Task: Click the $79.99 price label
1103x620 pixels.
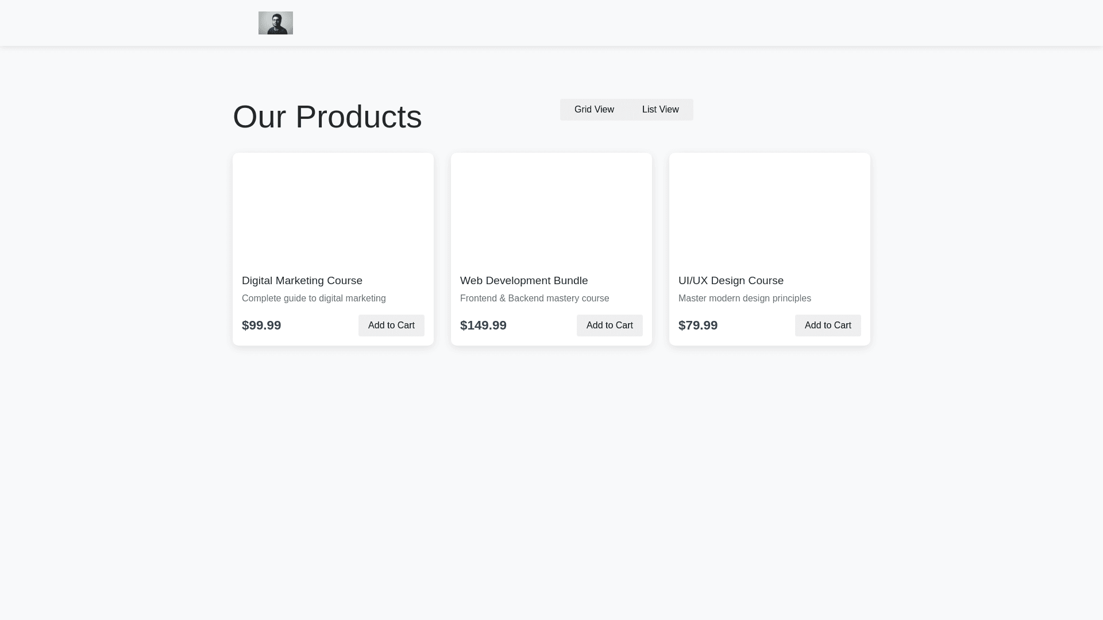Action: (x=698, y=325)
